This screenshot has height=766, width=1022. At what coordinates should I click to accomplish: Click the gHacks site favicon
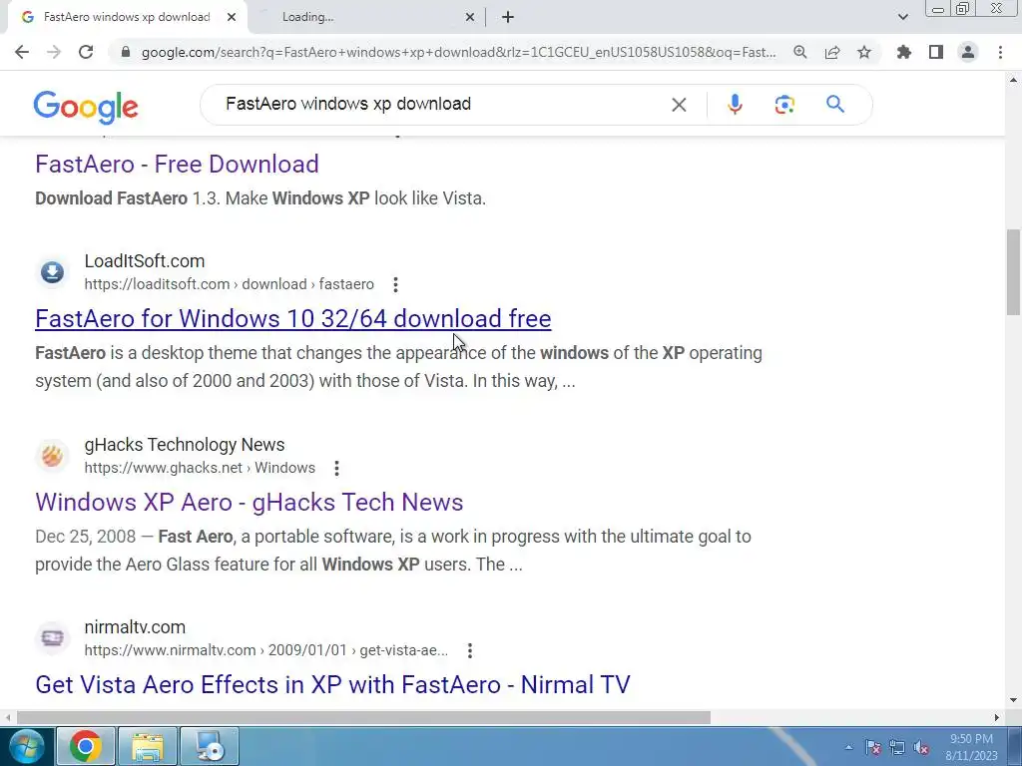tap(52, 455)
